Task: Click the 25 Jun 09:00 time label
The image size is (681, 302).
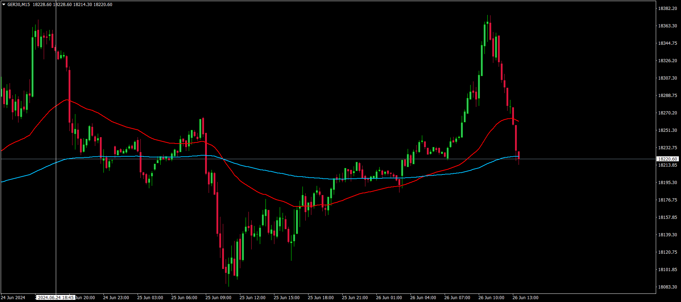Action: point(218,298)
